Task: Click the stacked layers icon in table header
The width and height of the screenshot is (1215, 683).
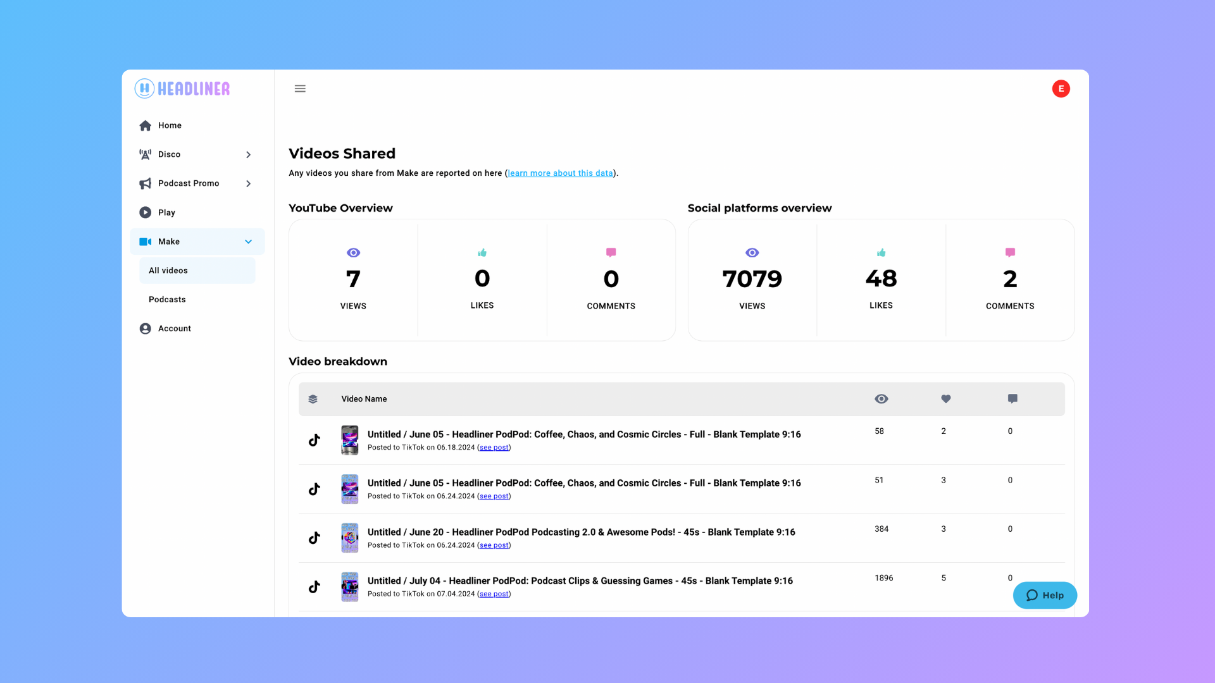Action: tap(313, 399)
